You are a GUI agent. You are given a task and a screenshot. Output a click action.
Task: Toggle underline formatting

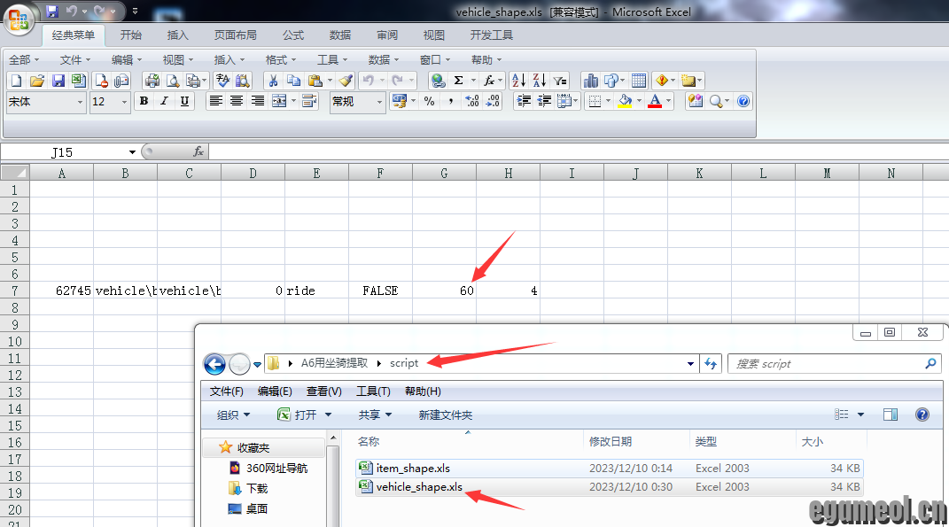tap(184, 101)
